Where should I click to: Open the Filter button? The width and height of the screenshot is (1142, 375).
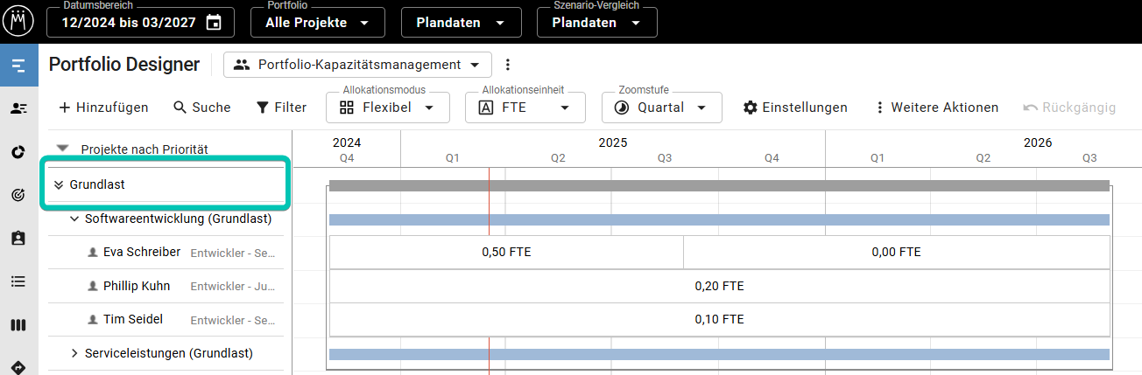(281, 108)
